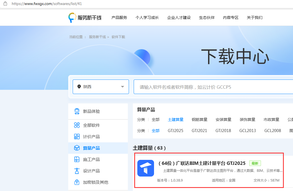Select the 装饰算量 category filter

[247, 120]
